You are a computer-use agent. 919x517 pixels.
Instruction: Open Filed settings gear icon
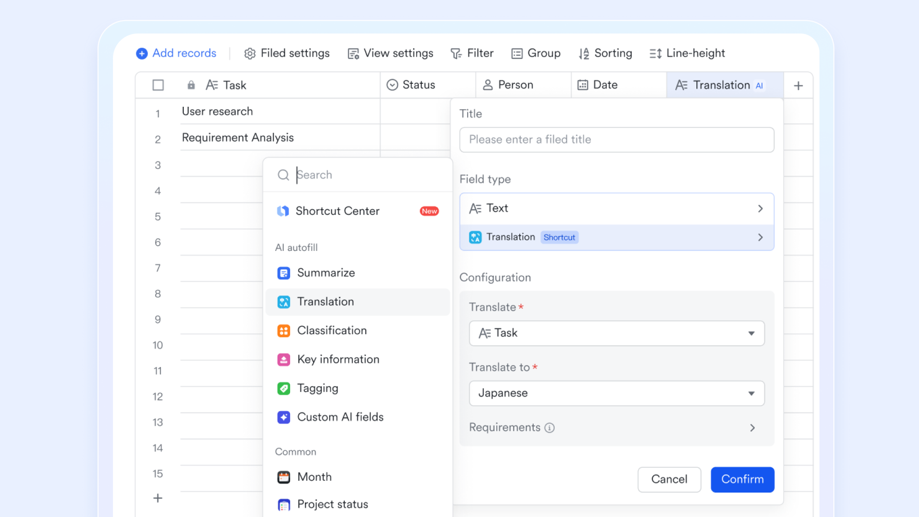[250, 54]
